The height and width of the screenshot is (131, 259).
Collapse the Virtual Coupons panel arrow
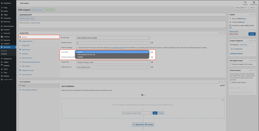click(x=255, y=70)
